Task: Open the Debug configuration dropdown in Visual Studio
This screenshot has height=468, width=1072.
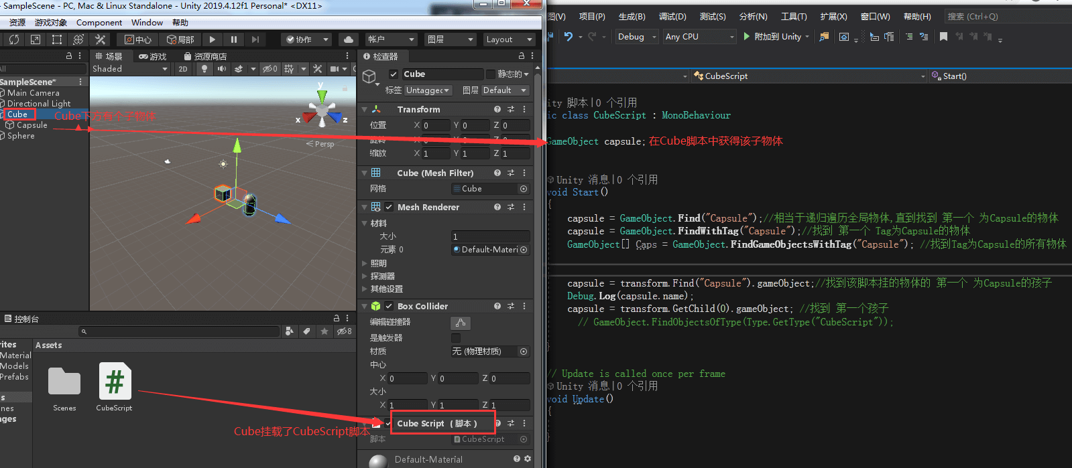Action: [x=637, y=37]
